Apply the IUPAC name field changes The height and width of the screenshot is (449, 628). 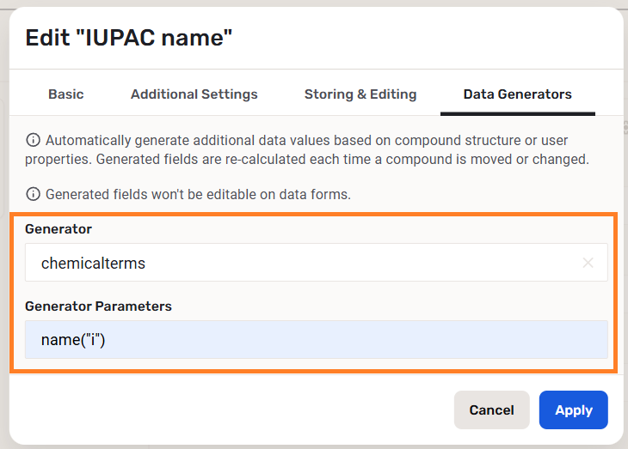pos(573,410)
